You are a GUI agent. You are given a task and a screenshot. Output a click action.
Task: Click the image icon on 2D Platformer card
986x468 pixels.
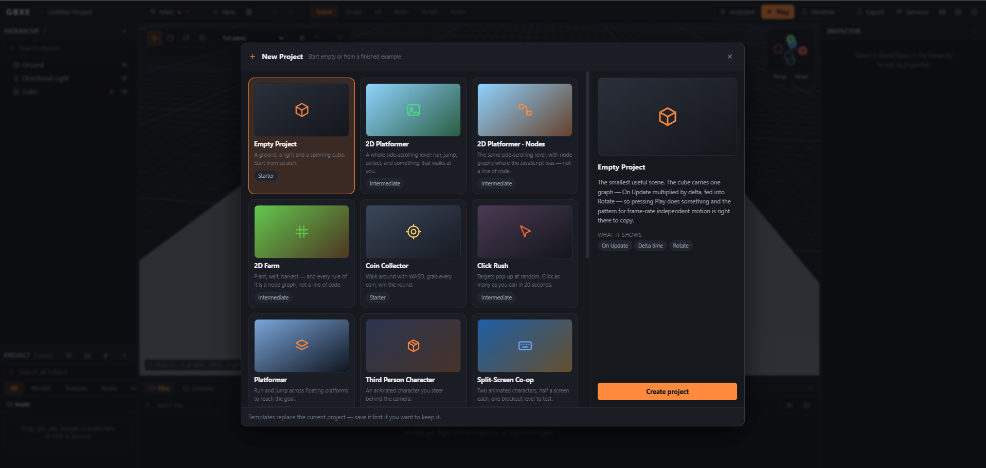[414, 110]
